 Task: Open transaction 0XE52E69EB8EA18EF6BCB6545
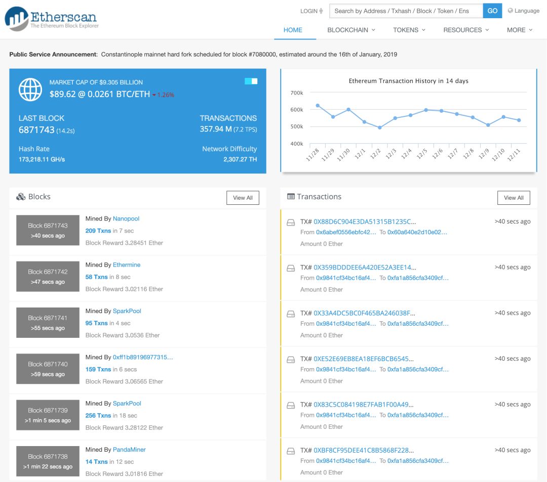(x=364, y=359)
